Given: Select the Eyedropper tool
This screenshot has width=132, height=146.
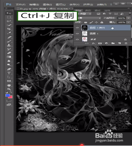Looking at the screenshot, I should click(9, 33).
